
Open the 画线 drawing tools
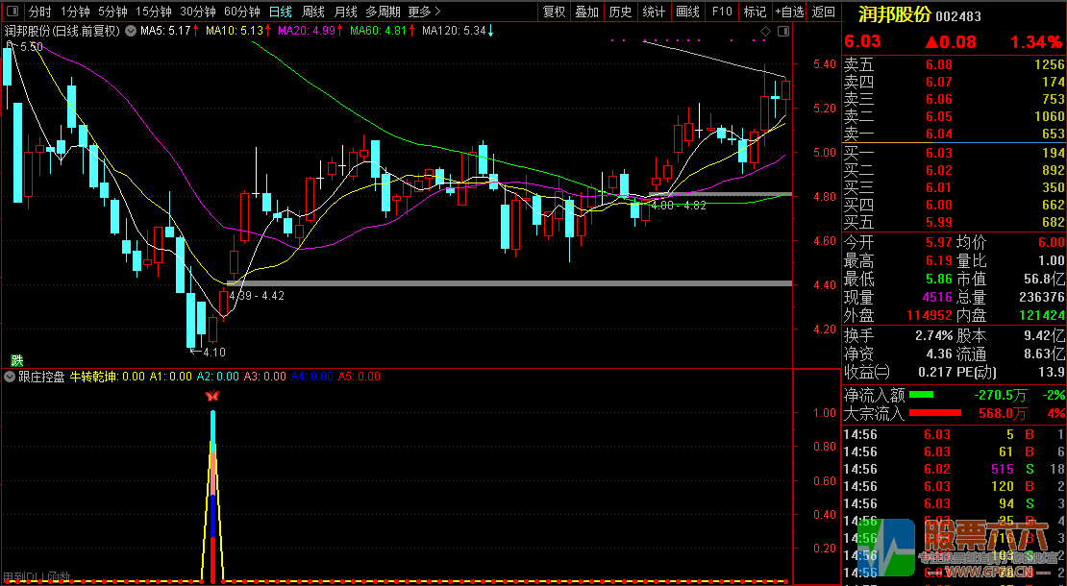point(687,12)
